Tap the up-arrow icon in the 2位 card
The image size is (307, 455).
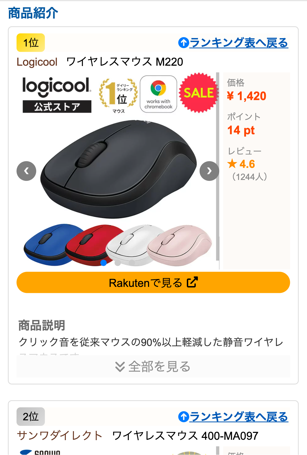coord(184,417)
